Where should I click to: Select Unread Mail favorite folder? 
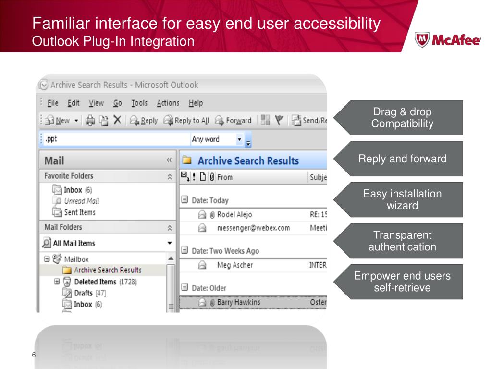(x=76, y=201)
